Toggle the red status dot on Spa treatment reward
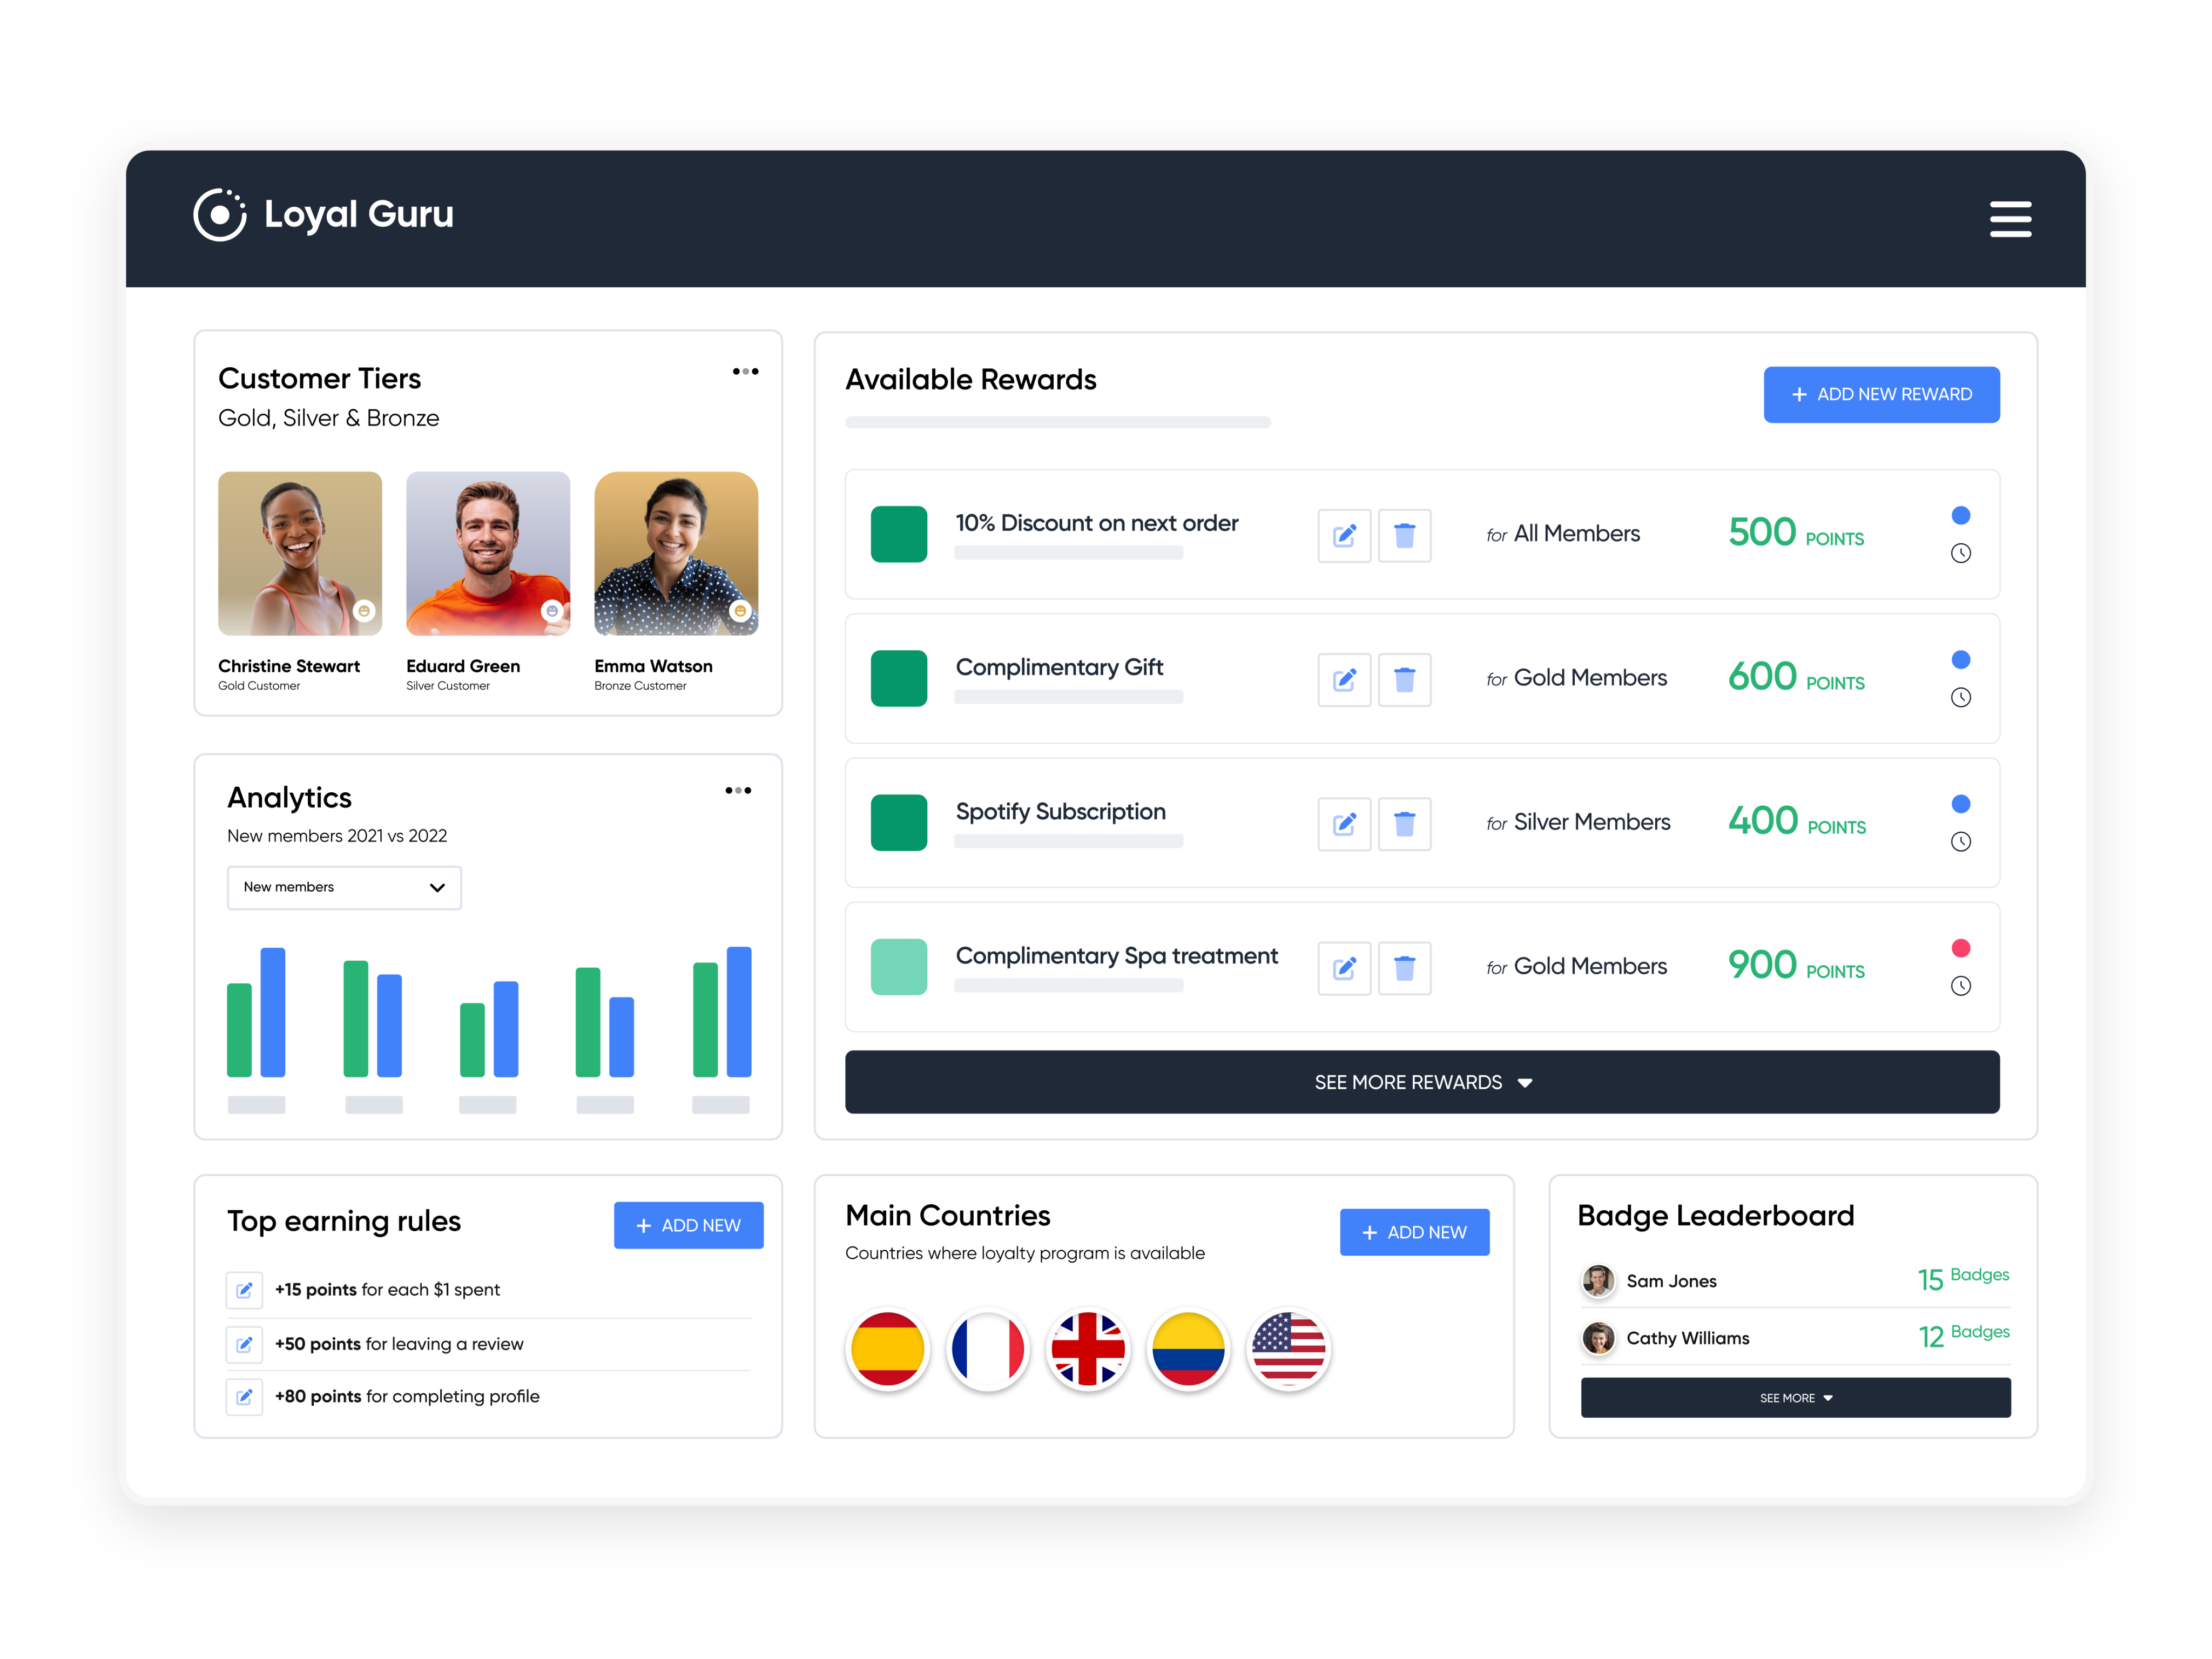The width and height of the screenshot is (2212, 1659). click(1961, 948)
